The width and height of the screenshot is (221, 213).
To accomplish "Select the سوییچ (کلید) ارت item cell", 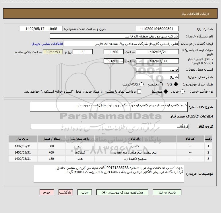I will click(135, 159).
